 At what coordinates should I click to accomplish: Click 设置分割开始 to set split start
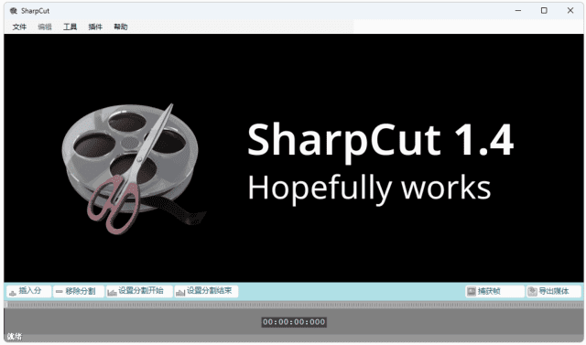tap(139, 291)
